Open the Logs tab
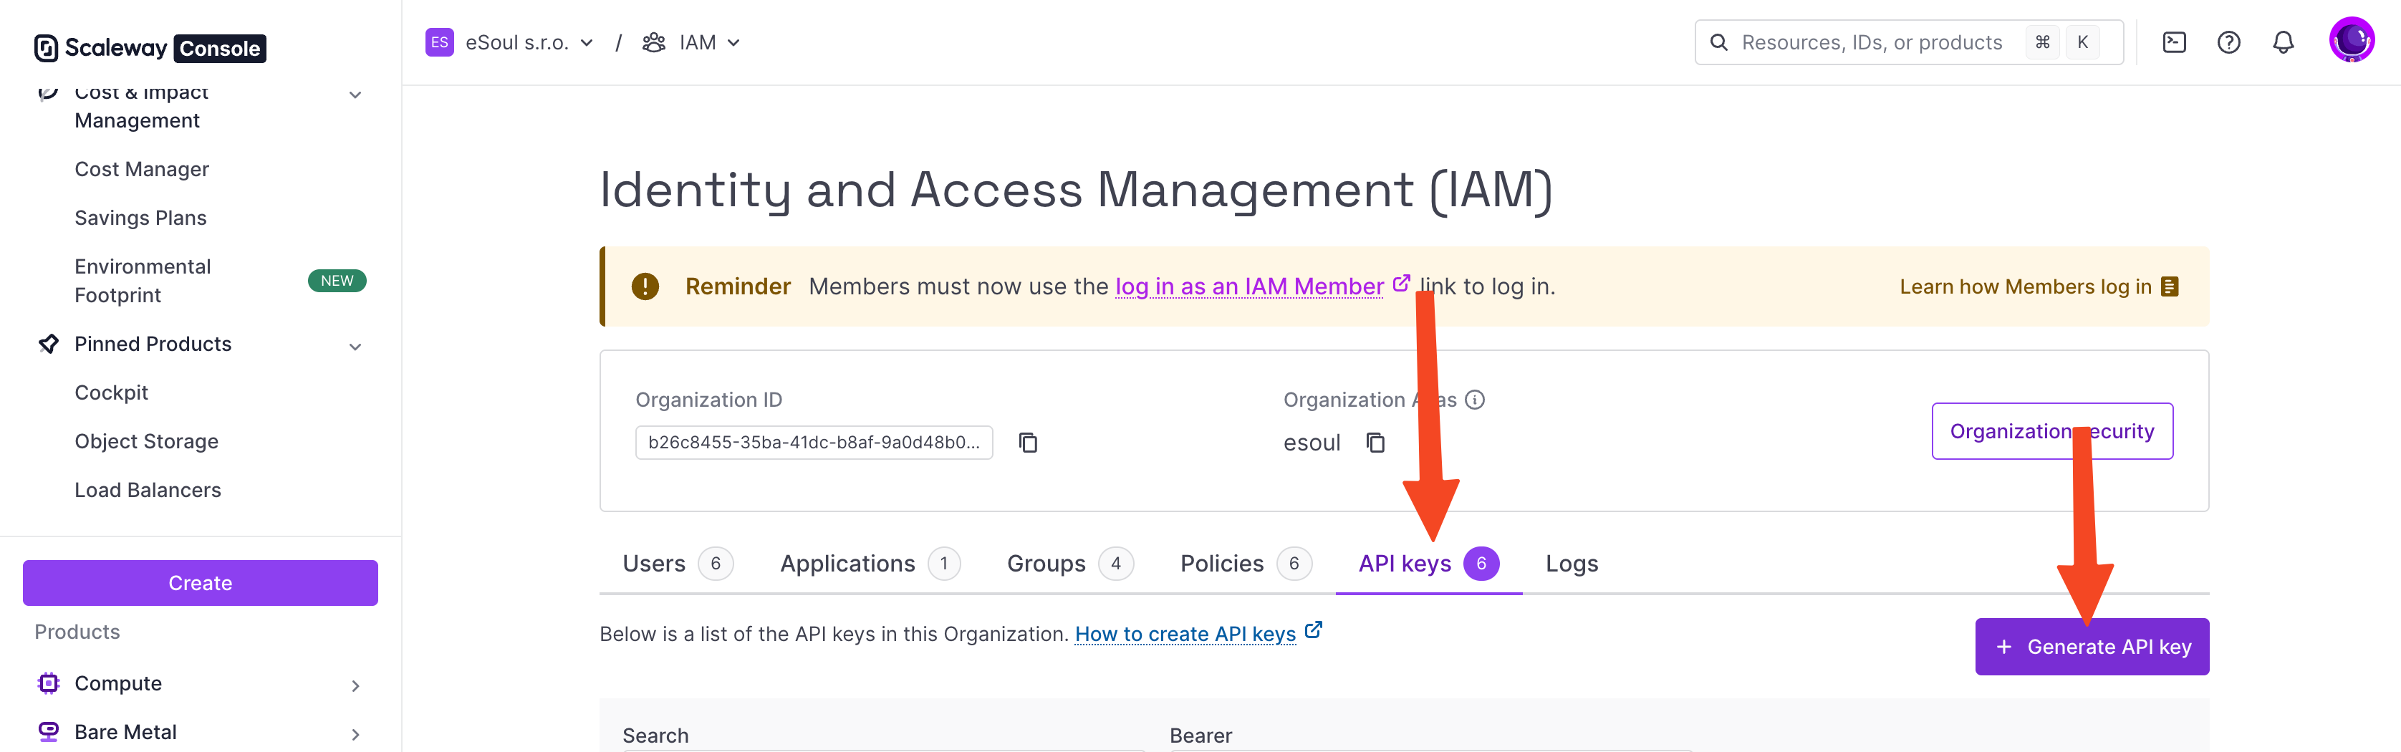2401x752 pixels. [x=1572, y=564]
